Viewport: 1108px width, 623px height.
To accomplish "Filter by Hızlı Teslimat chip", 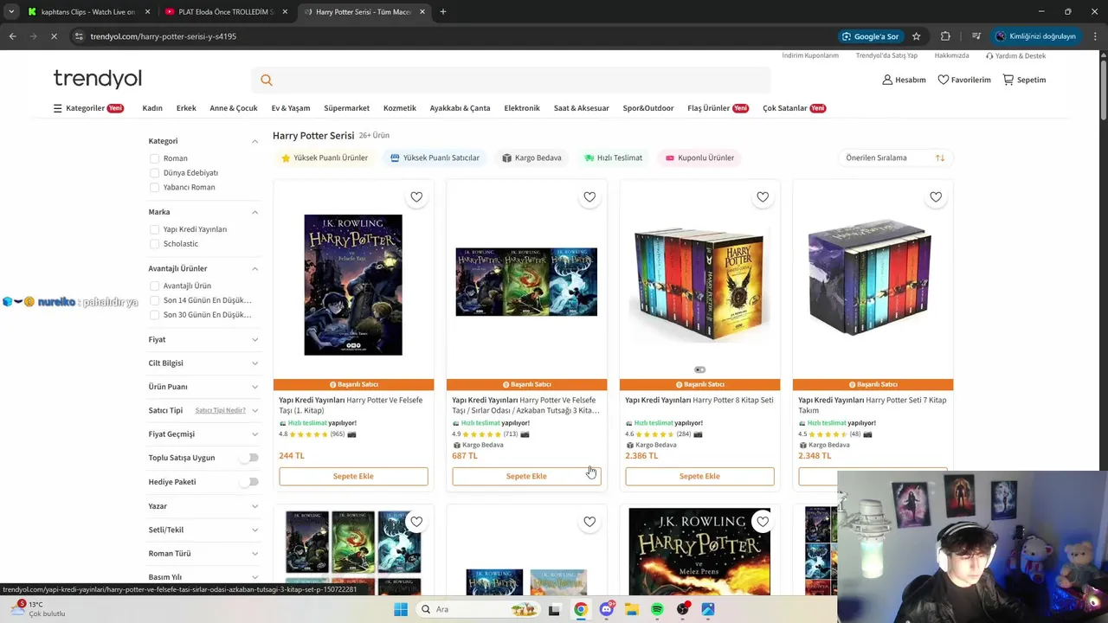I will tap(614, 157).
